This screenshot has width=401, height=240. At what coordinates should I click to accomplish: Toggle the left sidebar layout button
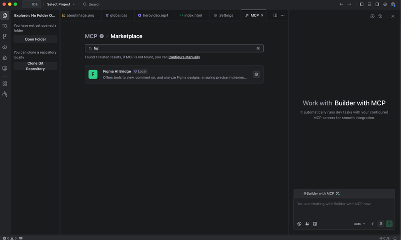point(362,4)
